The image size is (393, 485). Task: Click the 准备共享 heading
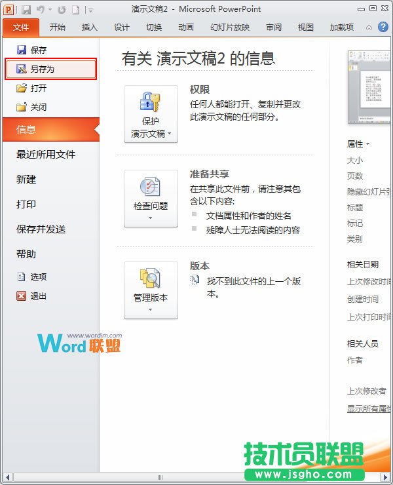pos(210,174)
